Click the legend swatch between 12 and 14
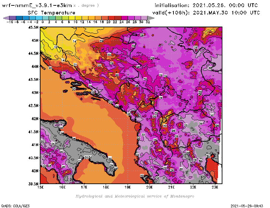270x208 pixels. (85, 18)
